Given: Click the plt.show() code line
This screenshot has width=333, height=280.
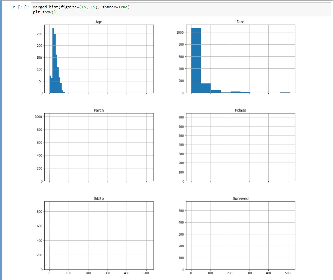Looking at the screenshot, I should coord(44,12).
